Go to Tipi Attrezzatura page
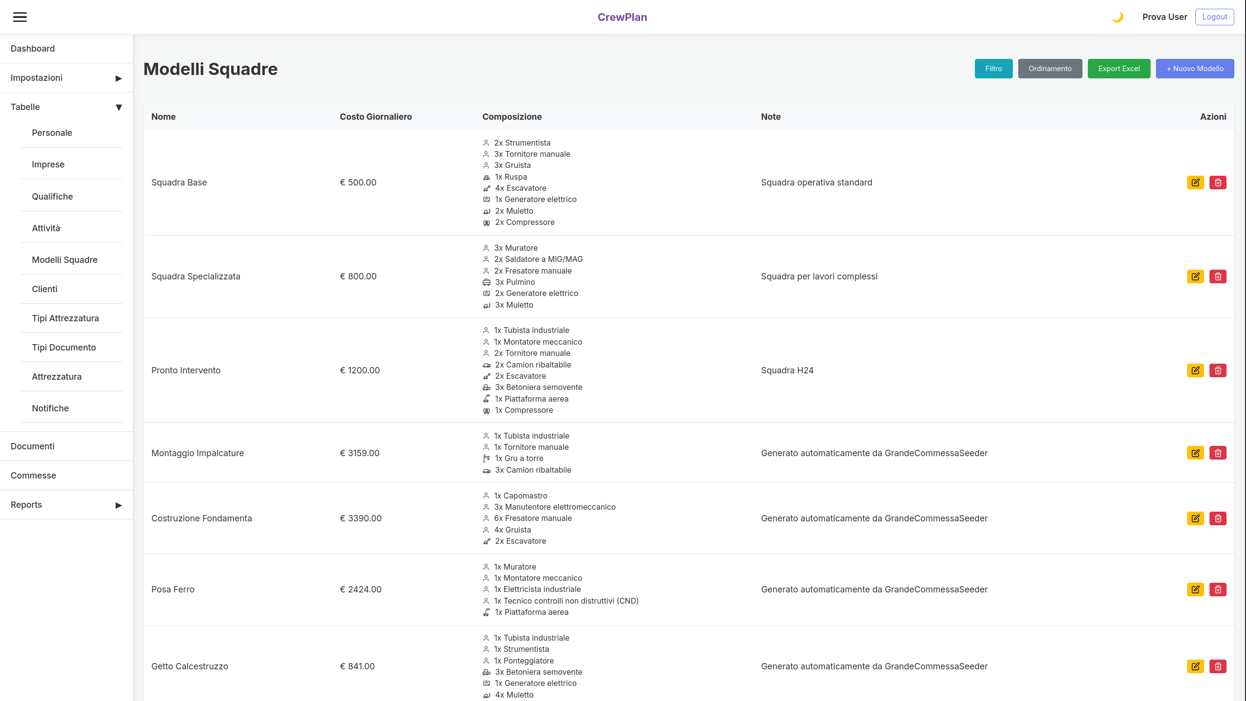The image size is (1246, 701). (65, 318)
